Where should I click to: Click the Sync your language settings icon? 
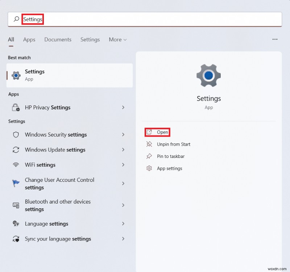16,239
